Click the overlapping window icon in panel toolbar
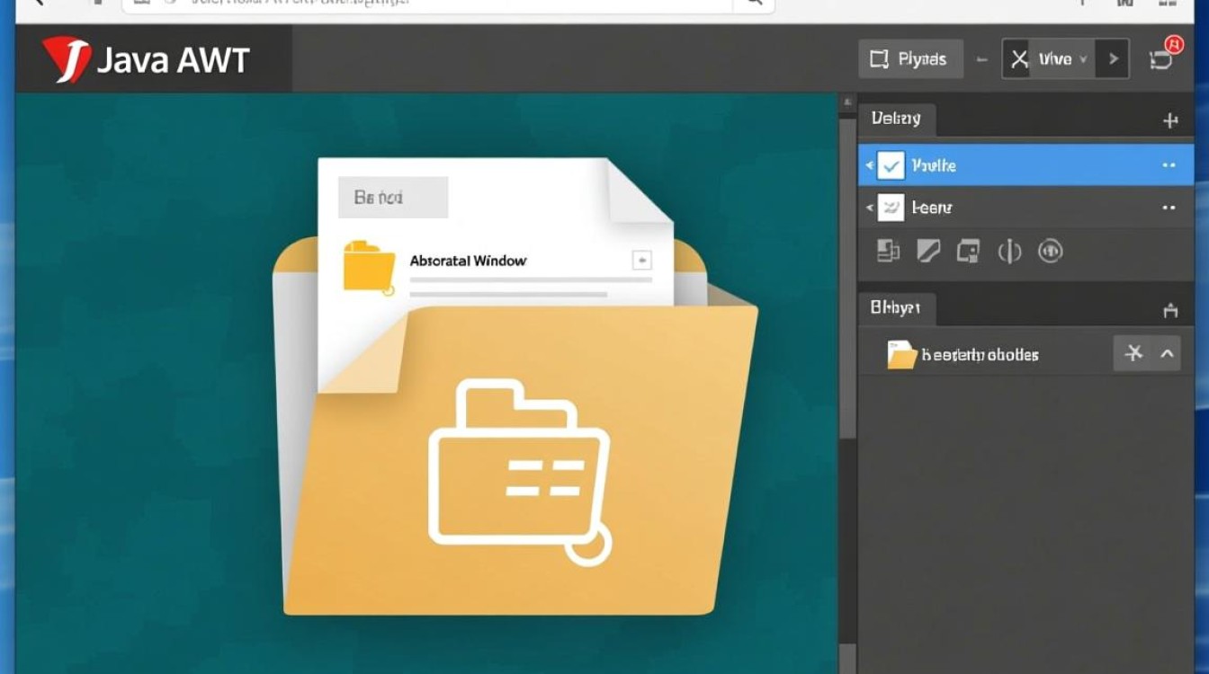 click(x=968, y=252)
